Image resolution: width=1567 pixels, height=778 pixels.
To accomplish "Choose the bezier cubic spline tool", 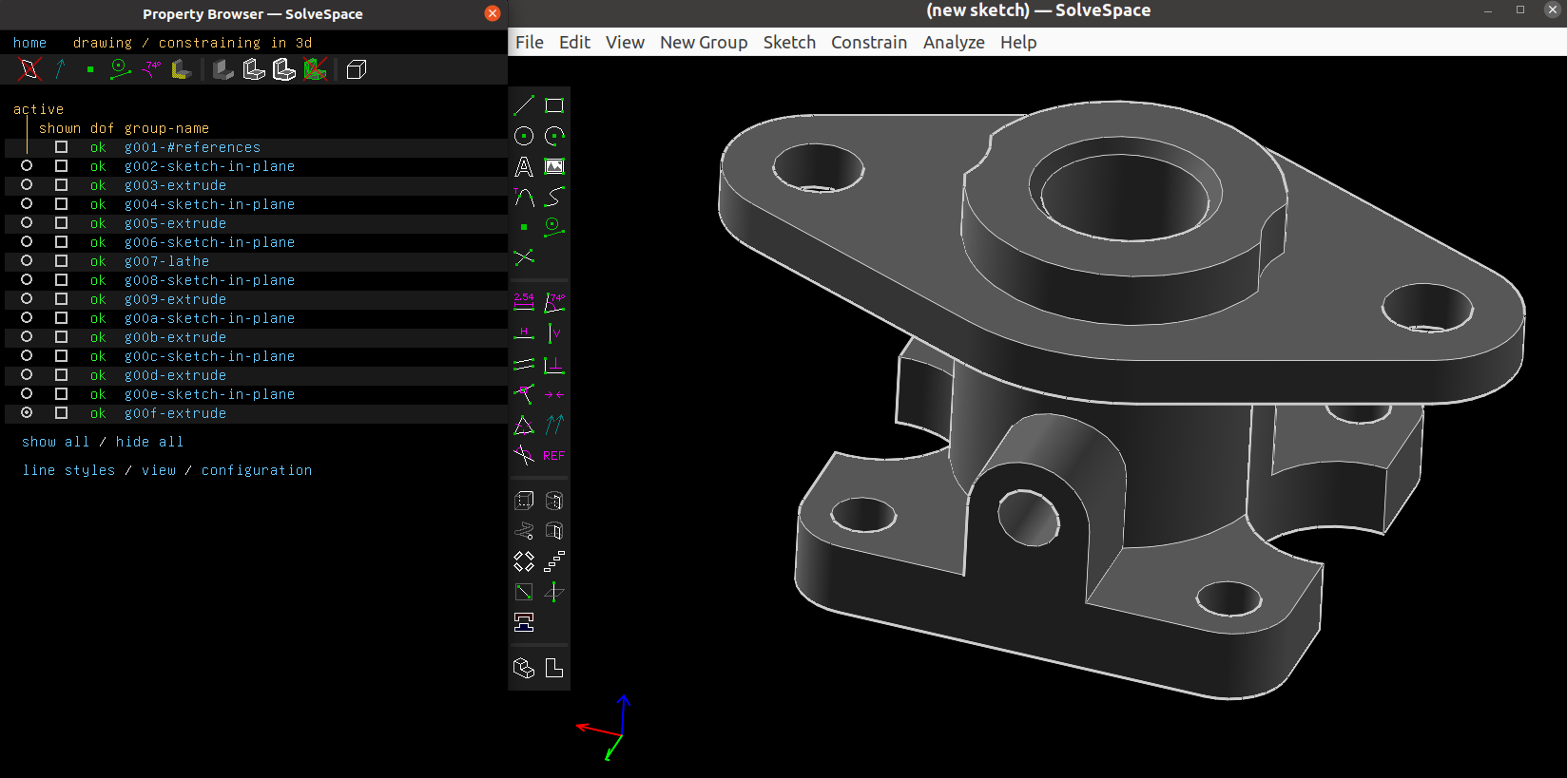I will pos(554,197).
